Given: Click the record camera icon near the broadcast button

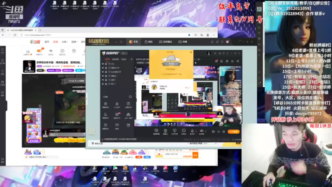Looking at the screenshot, I should click(x=213, y=132).
